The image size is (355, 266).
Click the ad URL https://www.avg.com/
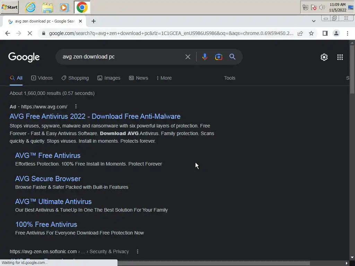[x=44, y=107]
